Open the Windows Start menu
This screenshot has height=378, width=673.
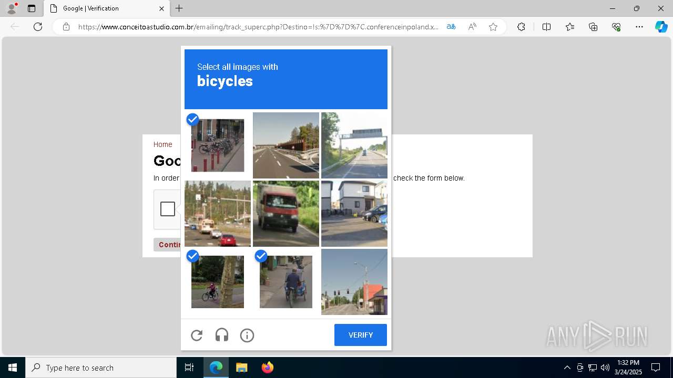13,367
